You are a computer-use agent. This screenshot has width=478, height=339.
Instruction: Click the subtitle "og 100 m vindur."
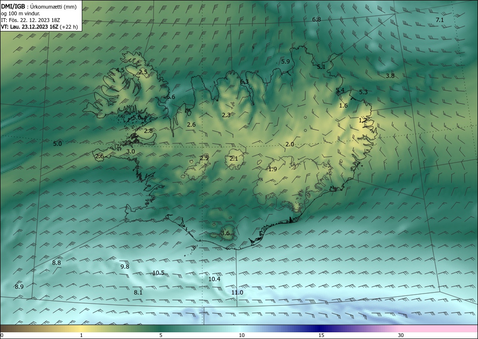21,13
